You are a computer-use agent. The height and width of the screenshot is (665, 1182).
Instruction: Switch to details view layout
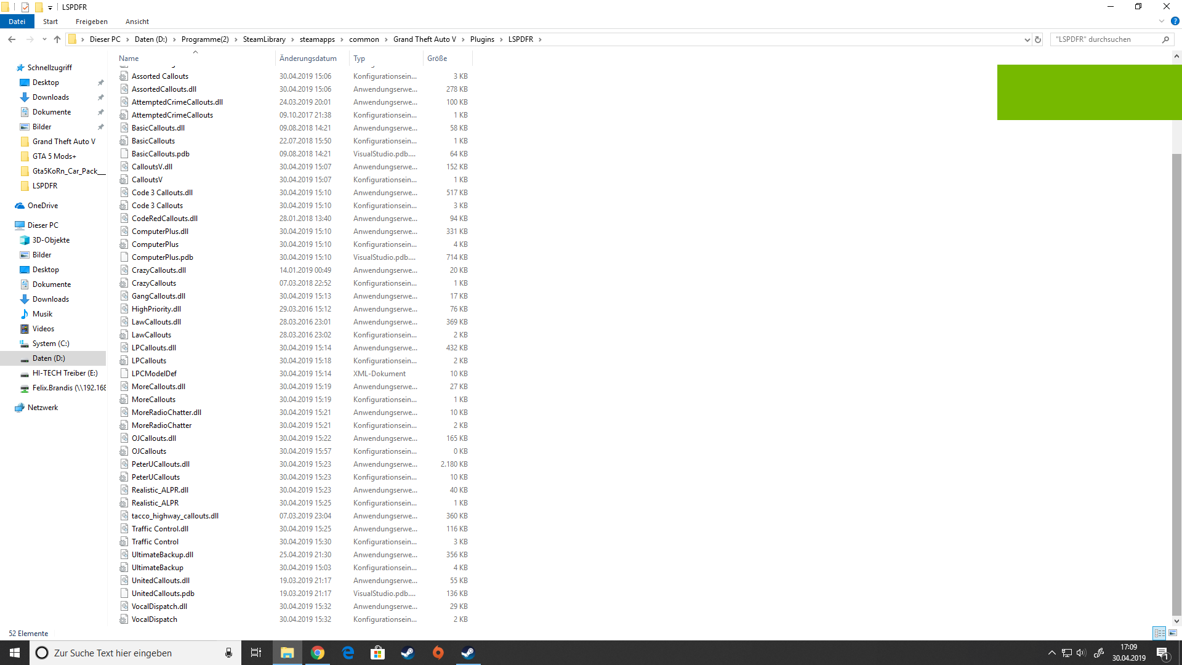click(1159, 633)
